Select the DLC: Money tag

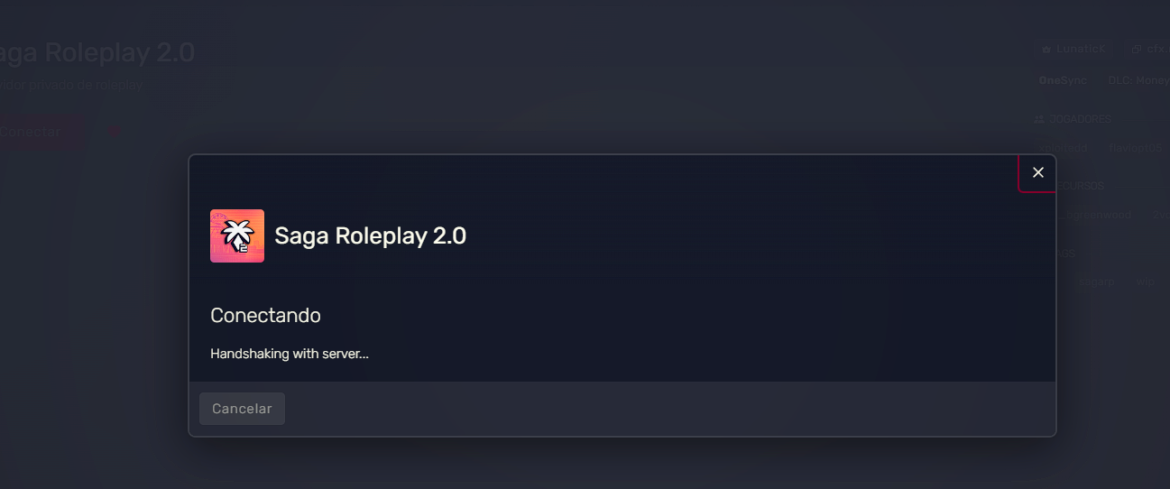pos(1138,80)
